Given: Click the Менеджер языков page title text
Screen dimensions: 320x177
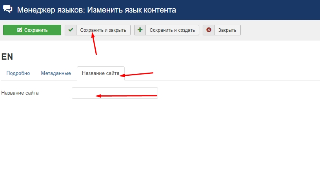Looking at the screenshot, I should pos(96,10).
